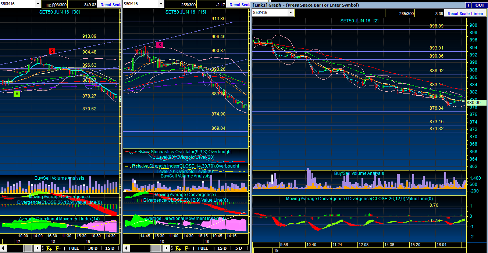Click the -3.39 change value in Link1 Graph

(x=438, y=14)
